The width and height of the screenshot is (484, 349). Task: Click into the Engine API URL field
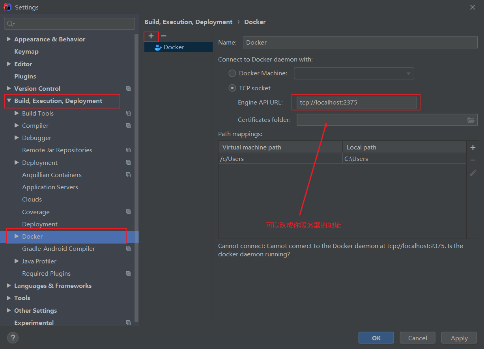coord(356,103)
